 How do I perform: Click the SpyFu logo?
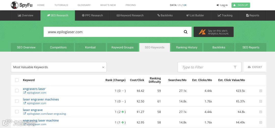(22, 5)
